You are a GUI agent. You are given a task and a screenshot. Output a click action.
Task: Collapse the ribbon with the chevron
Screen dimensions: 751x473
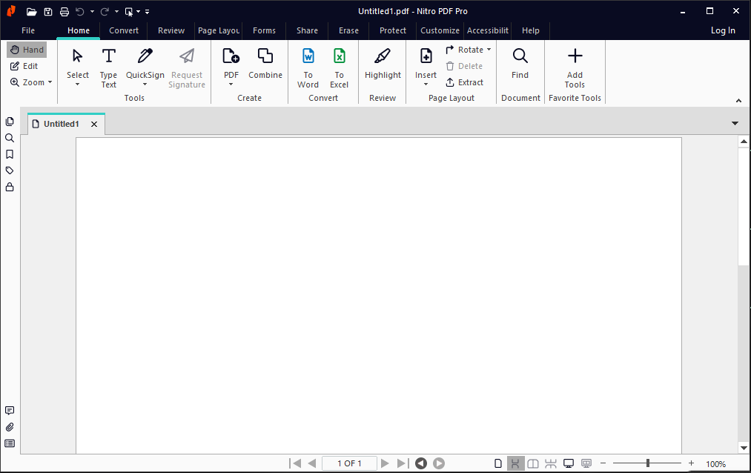[738, 101]
